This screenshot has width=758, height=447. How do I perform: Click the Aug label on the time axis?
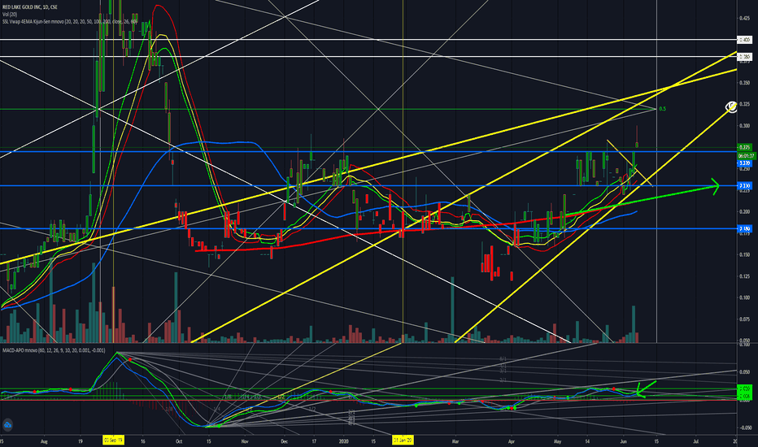(x=44, y=441)
